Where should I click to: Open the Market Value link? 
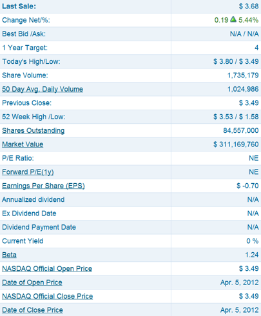(23, 144)
